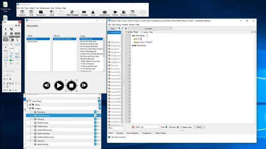Open Tutorials from the toolbar
This screenshot has width=266, height=149.
click(115, 13)
